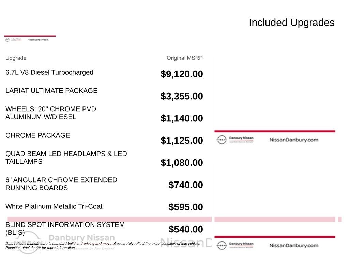Click the large watermark Nissan logo at bottom-left
The height and width of the screenshot is (262, 349).
[x=28, y=243]
